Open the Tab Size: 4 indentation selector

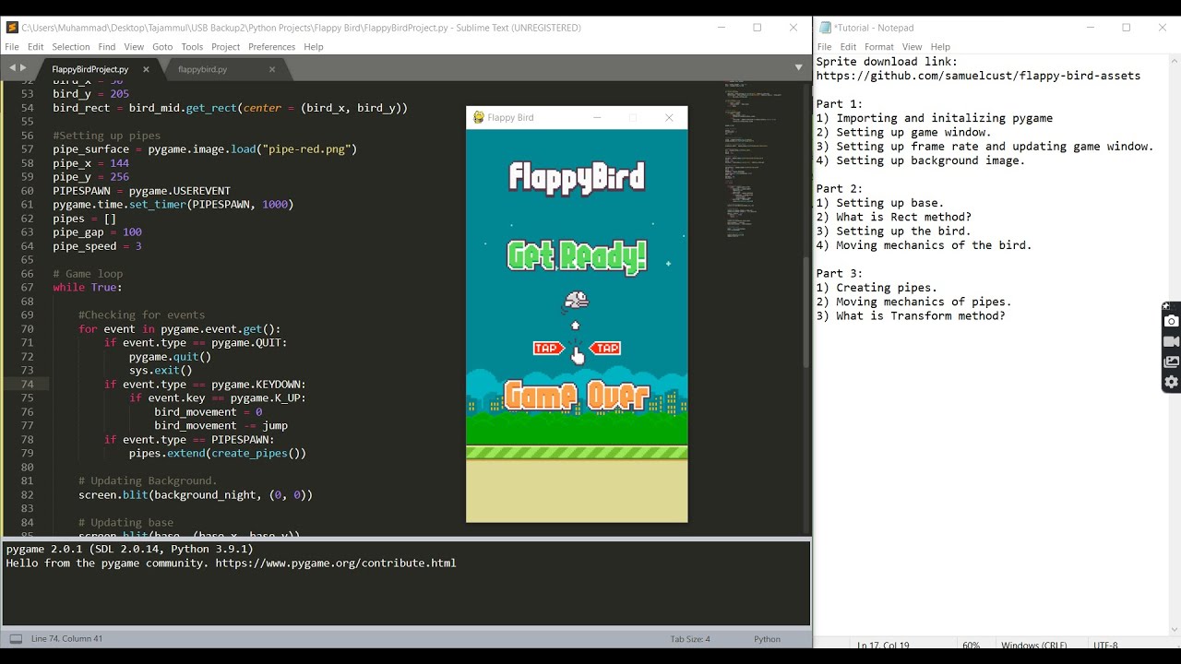690,639
